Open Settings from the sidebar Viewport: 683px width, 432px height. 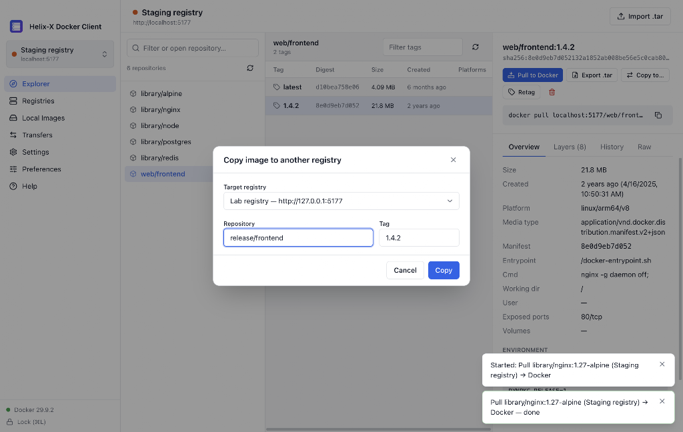60,152
